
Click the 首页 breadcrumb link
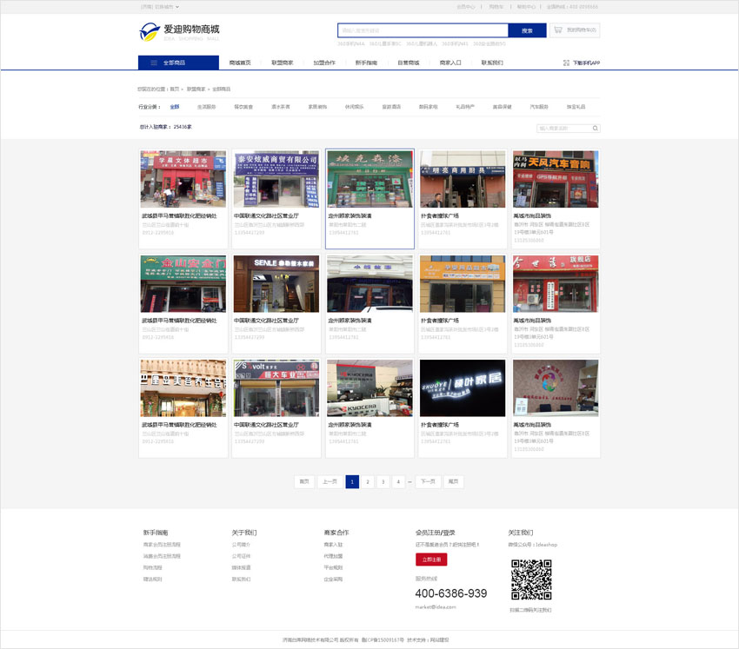pyautogui.click(x=174, y=89)
